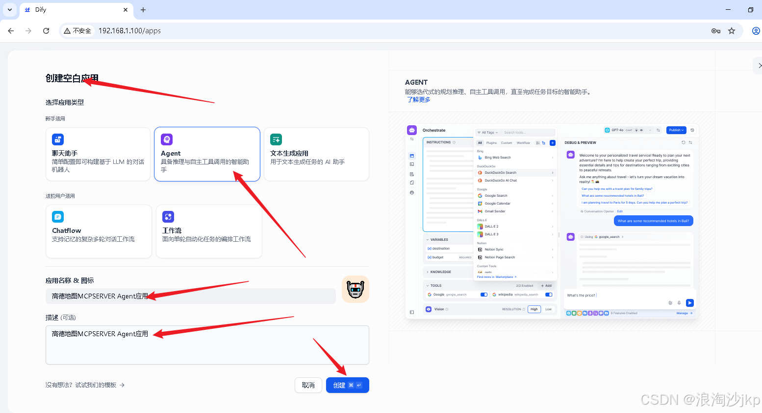Click the 新手适用 section label
The height and width of the screenshot is (413, 762).
[x=55, y=119]
